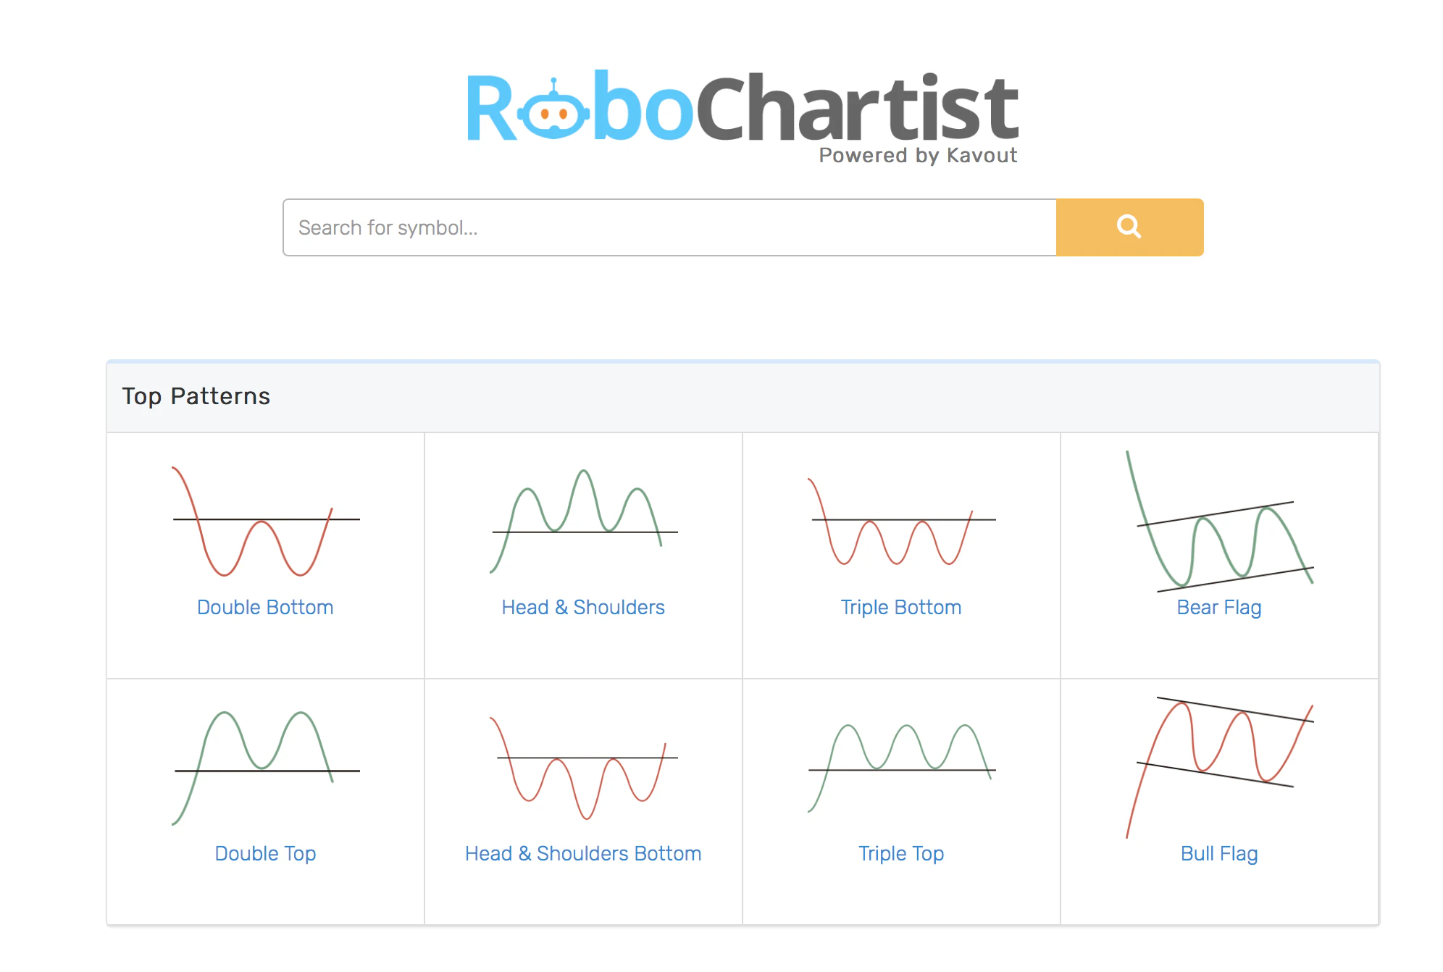This screenshot has height=972, width=1443.
Task: Open the Triple Top pattern link
Action: coord(900,853)
